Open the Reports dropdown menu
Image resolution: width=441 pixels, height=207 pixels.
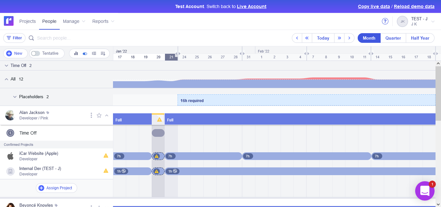(103, 21)
